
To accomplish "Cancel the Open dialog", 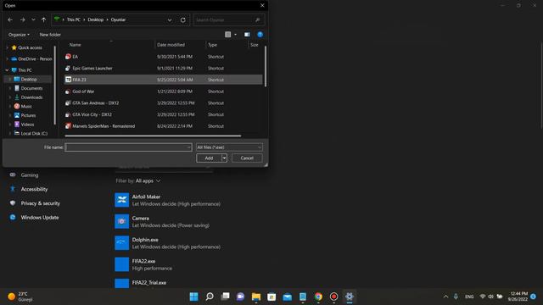I will point(247,158).
